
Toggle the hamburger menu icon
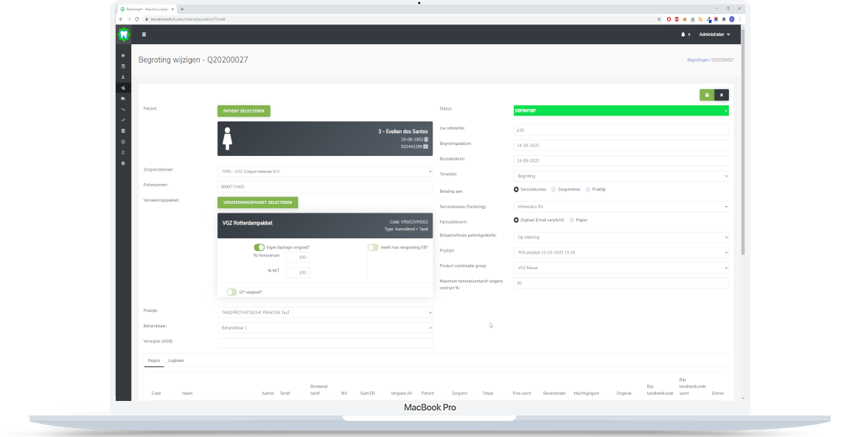[x=144, y=35]
